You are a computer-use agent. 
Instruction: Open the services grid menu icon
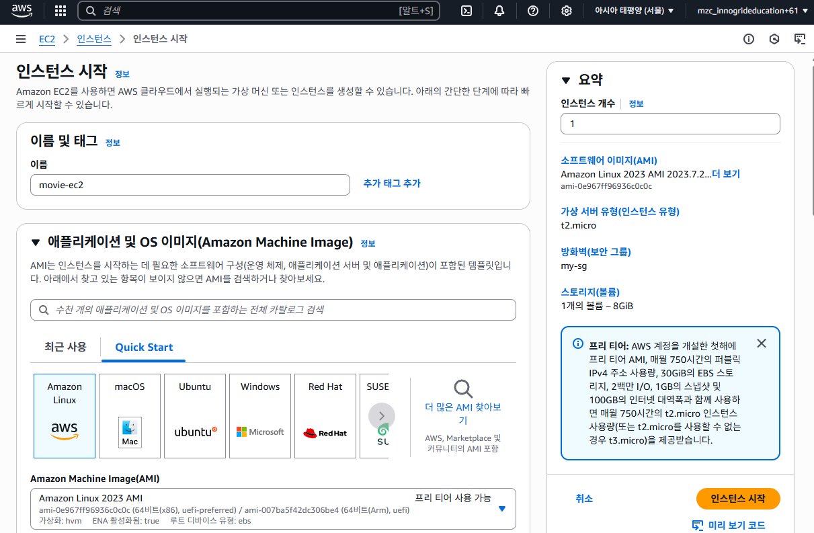coord(60,11)
